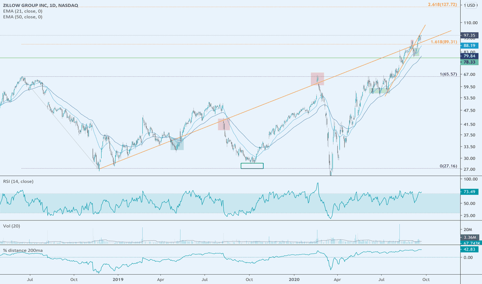Click the 37.50 price axis label

(x=470, y=135)
